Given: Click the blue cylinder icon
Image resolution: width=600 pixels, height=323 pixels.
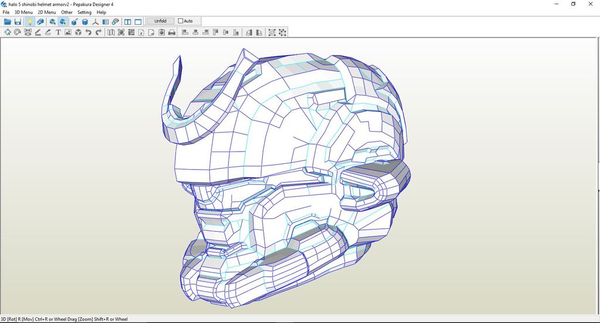Looking at the screenshot, I should pos(85,22).
